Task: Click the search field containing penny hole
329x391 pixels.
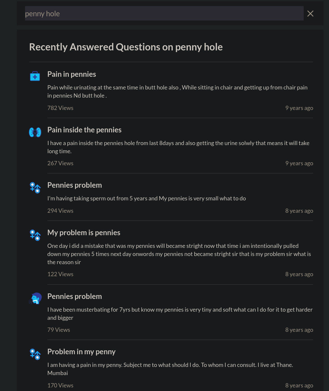Action: click(x=164, y=13)
